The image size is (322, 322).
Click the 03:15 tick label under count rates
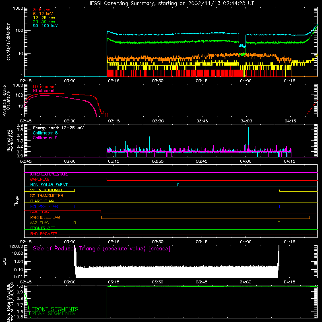[x=114, y=81]
